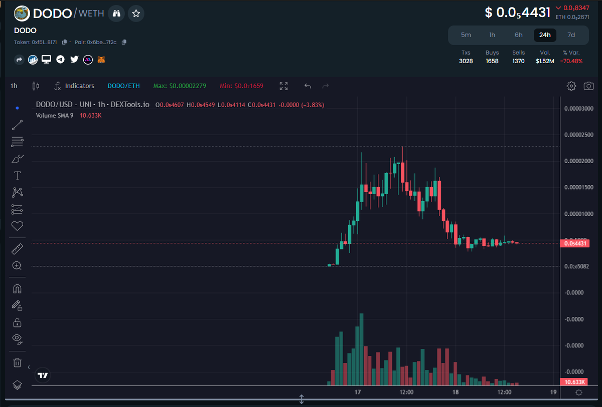
Task: Click the DODO token logo image
Action: click(x=22, y=14)
